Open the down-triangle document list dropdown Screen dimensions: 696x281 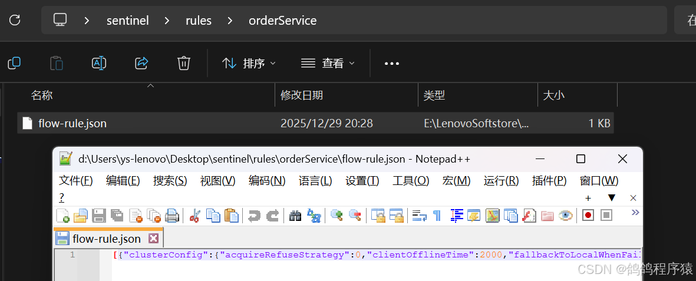[x=612, y=198]
